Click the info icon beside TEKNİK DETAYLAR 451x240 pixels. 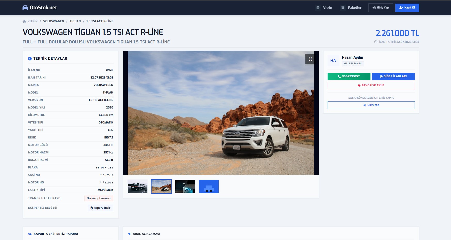point(30,59)
